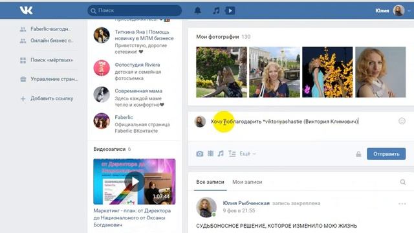Switch to Мои записи tab
Image resolution: width=414 pixels, height=233 pixels.
247,182
